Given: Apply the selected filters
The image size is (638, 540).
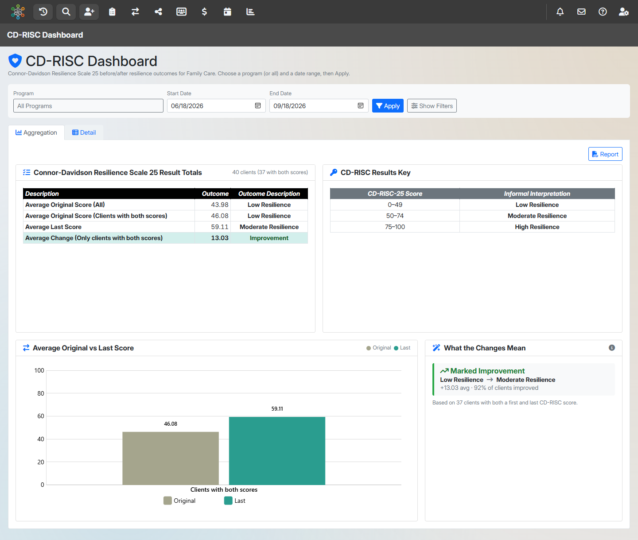Looking at the screenshot, I should pyautogui.click(x=388, y=106).
